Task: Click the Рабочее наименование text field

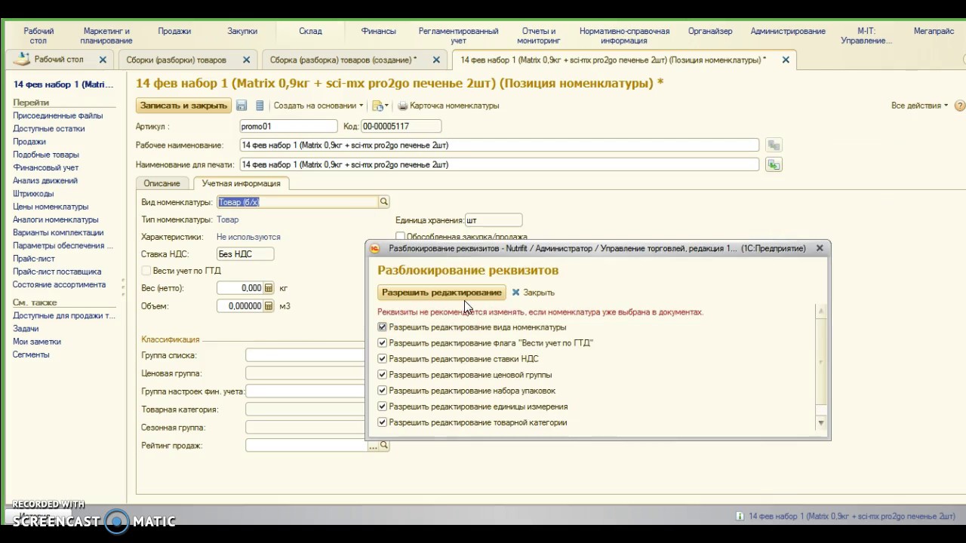Action: pyautogui.click(x=499, y=145)
